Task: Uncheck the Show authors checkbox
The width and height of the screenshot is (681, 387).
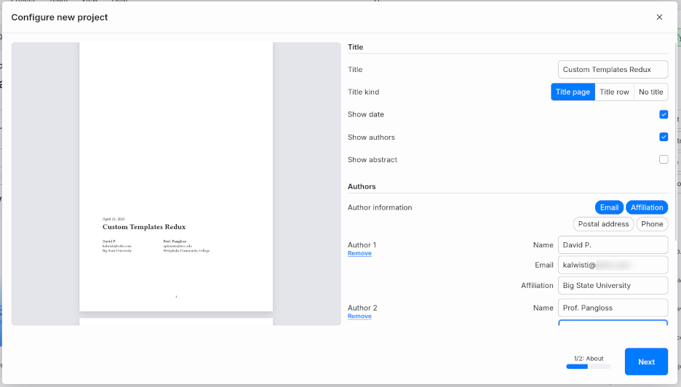Action: tap(664, 137)
